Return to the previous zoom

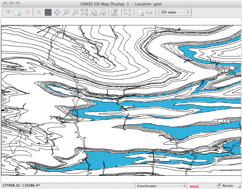93,13
